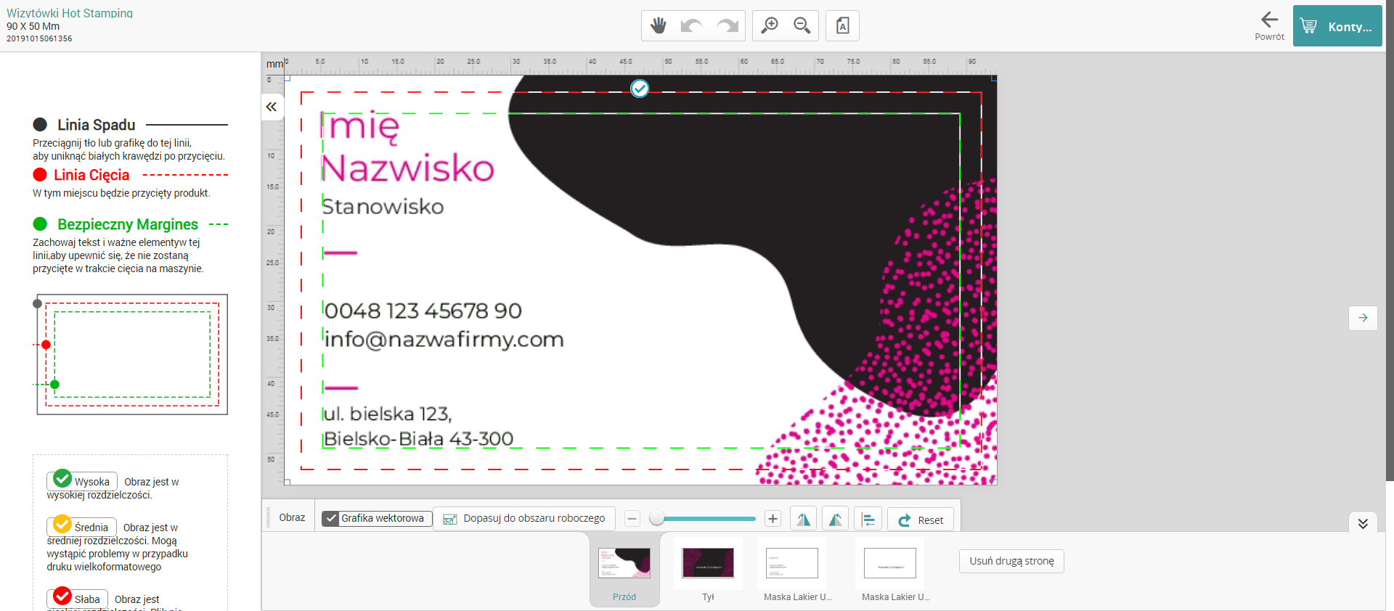This screenshot has height=611, width=1394.
Task: Zoom out with the magnifier minus icon
Action: (x=802, y=26)
